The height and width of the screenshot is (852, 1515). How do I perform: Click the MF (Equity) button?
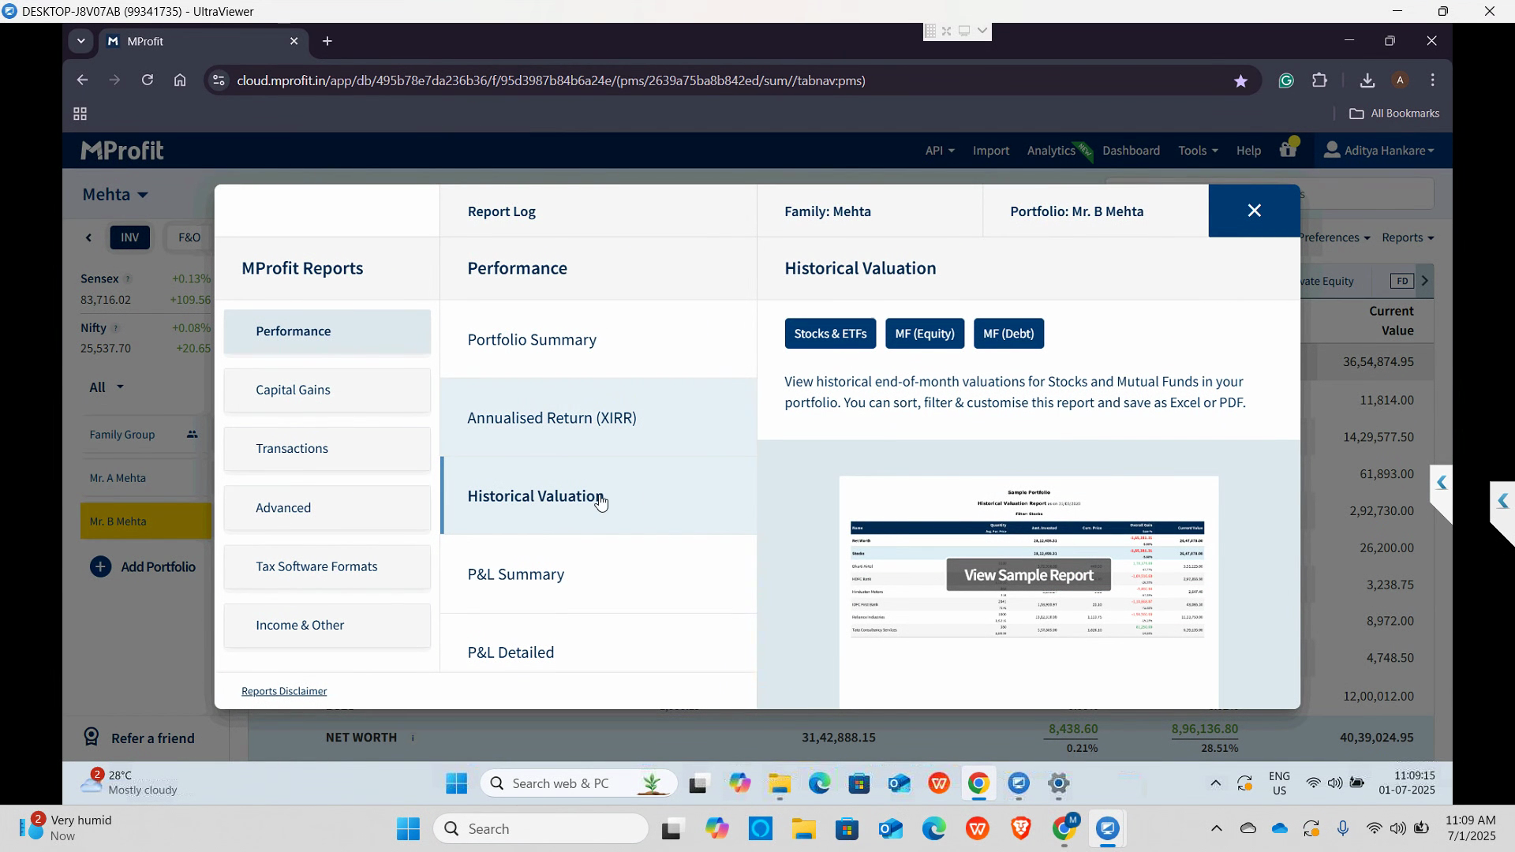click(x=925, y=334)
